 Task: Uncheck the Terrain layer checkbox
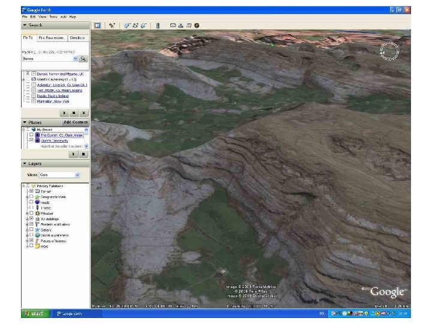(x=31, y=191)
